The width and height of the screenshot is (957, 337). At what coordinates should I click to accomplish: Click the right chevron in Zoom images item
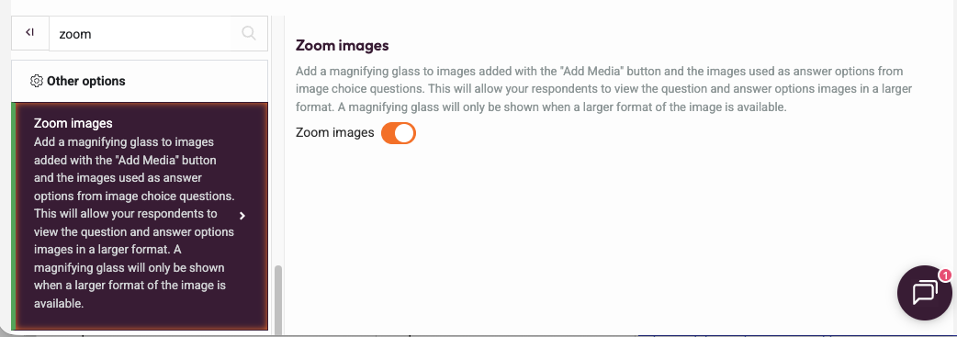[x=242, y=216]
